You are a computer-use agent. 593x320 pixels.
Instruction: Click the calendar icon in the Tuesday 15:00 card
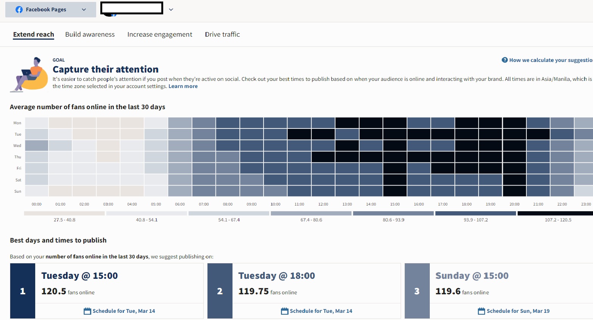pos(87,311)
